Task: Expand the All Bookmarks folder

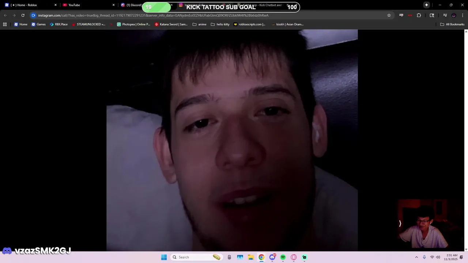Action: pos(452,24)
